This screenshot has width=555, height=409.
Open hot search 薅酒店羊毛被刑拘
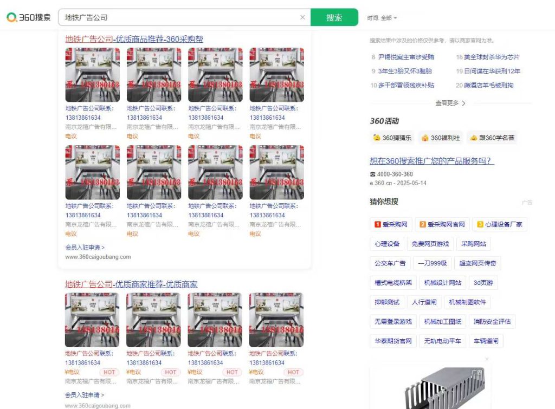click(x=488, y=85)
